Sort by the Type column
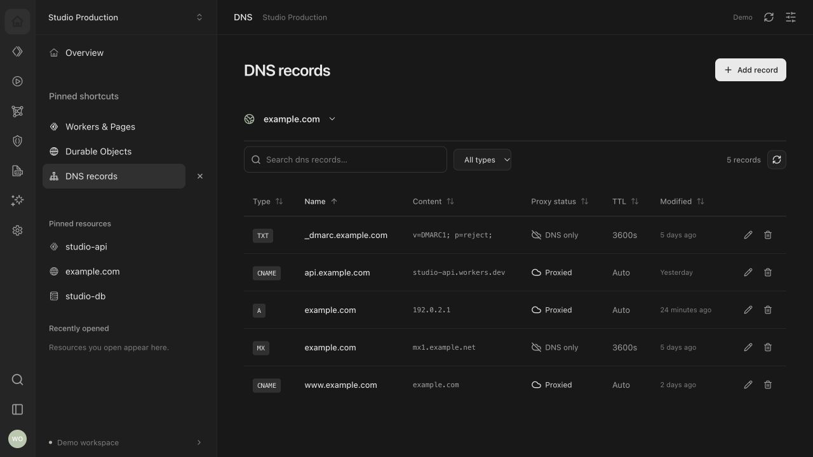 [x=268, y=201]
